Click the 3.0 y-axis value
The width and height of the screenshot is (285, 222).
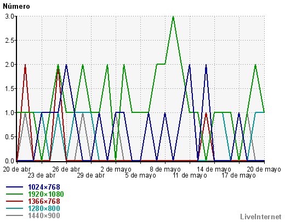pyautogui.click(x=9, y=16)
